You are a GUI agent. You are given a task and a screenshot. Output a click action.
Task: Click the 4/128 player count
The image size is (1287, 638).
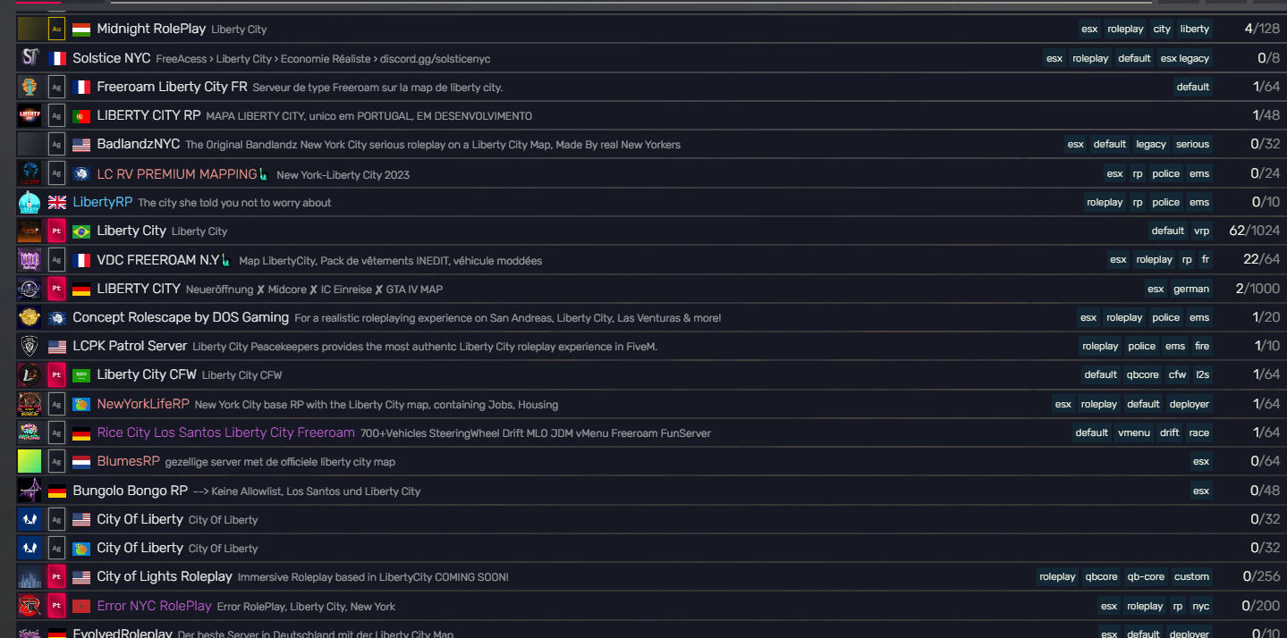point(1262,29)
